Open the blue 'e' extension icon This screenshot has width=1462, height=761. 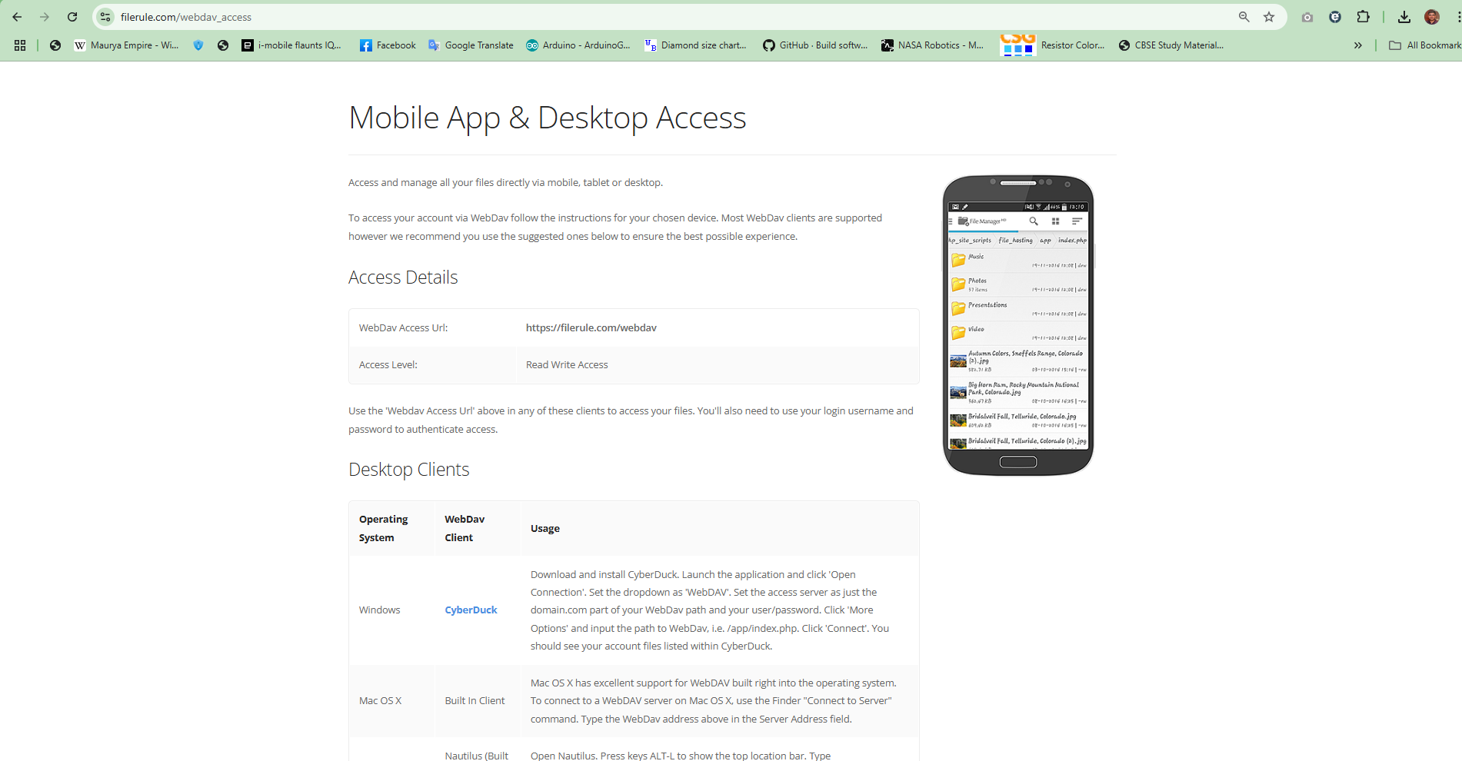pos(1335,17)
